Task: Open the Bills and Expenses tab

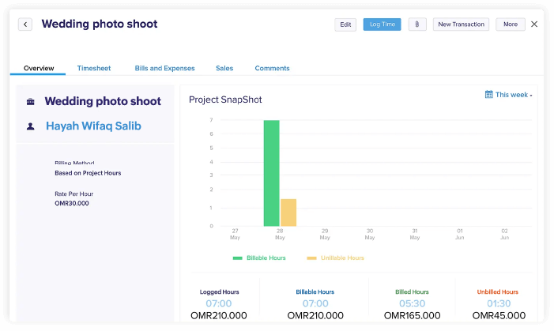Action: click(x=164, y=68)
